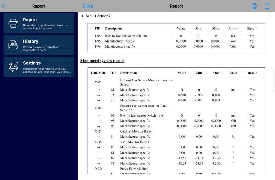Screen dimensions: 275x180
Task: Open the 'Generate comprehensive diagnostic reports' menu entry
Action: 46,25
